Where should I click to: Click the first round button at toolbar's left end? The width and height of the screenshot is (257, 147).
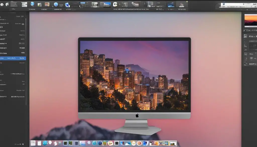(x=2, y=5)
